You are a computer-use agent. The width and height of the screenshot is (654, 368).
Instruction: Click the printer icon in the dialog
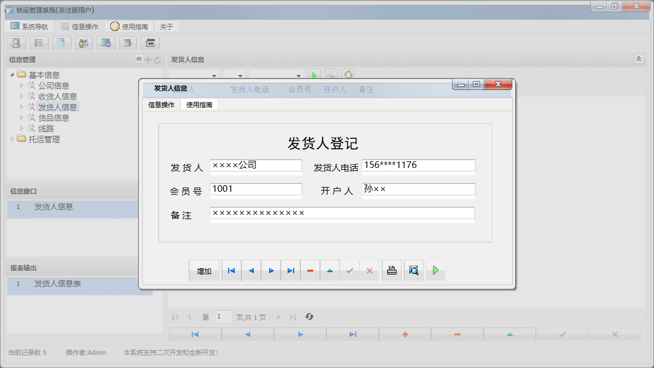tap(391, 270)
